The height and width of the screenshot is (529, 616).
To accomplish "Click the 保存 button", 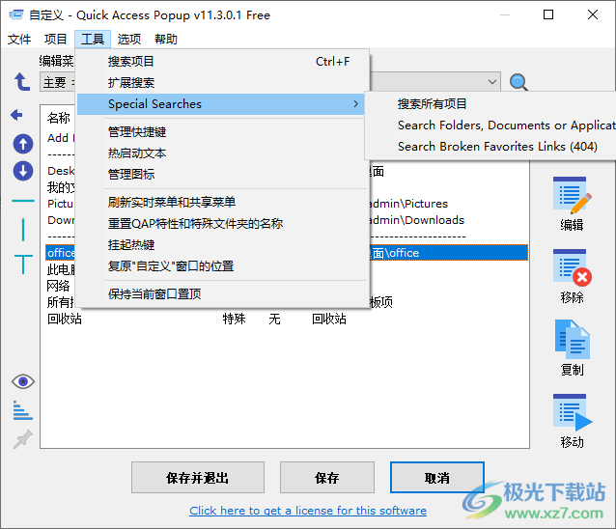I will [327, 478].
